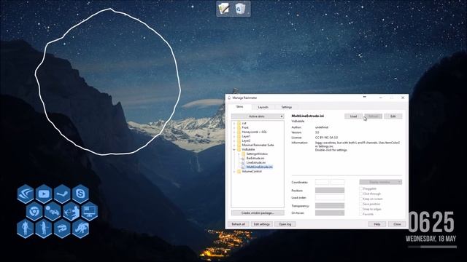Switch to the Skins tab
This screenshot has width=467, height=262.
click(240, 107)
